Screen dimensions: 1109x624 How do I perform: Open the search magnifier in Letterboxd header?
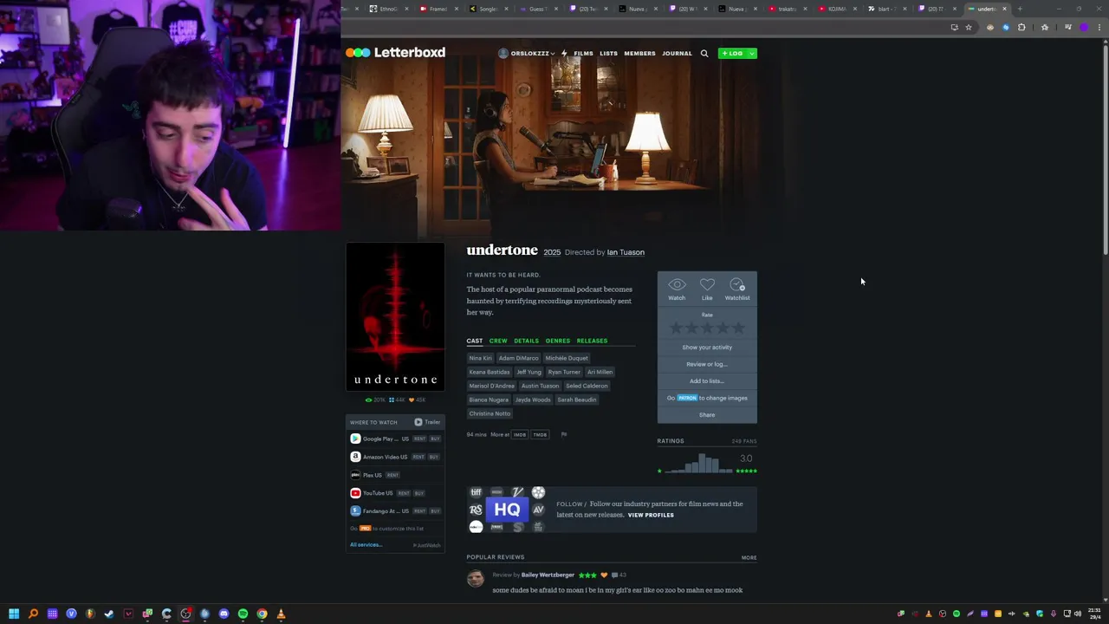(x=704, y=54)
